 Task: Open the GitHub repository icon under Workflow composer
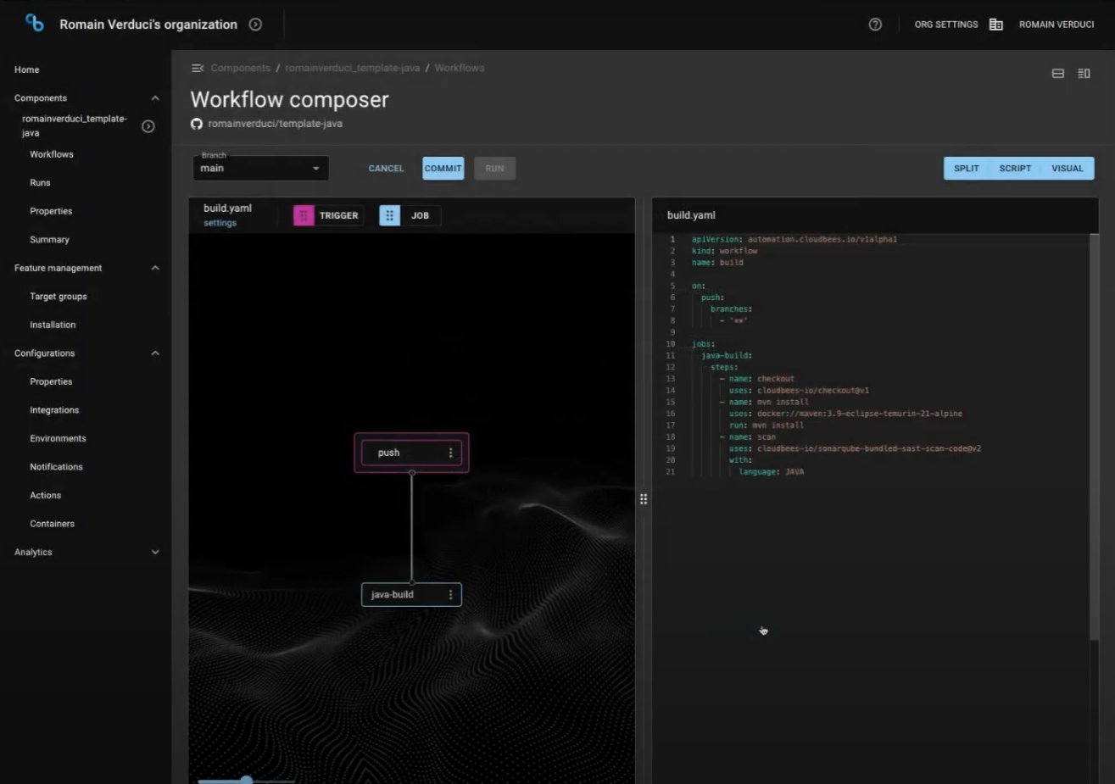pyautogui.click(x=196, y=123)
